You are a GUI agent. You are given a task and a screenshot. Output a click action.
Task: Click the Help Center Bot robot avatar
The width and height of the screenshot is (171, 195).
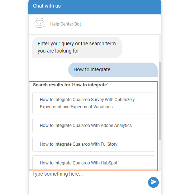point(39,23)
